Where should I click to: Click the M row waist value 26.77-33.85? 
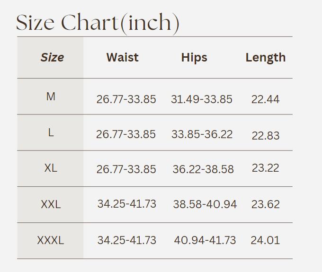pos(126,99)
